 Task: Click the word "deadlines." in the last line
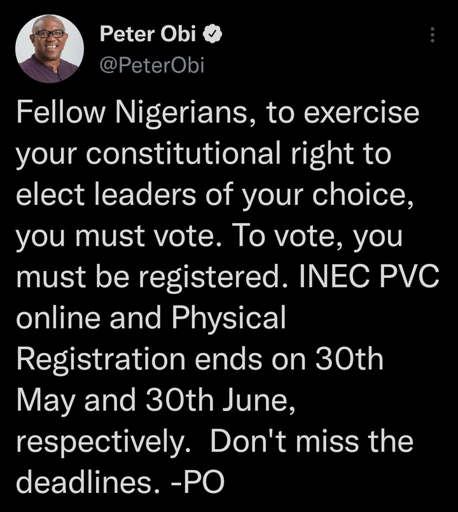[85, 483]
